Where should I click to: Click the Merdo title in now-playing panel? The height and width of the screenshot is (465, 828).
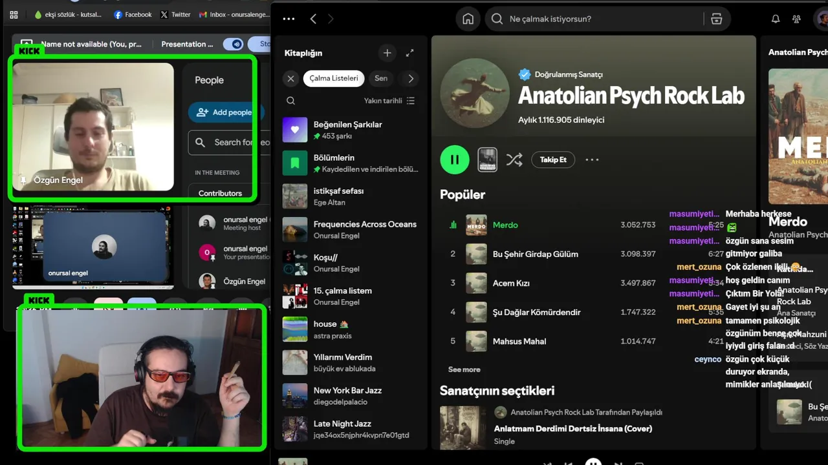pos(788,221)
